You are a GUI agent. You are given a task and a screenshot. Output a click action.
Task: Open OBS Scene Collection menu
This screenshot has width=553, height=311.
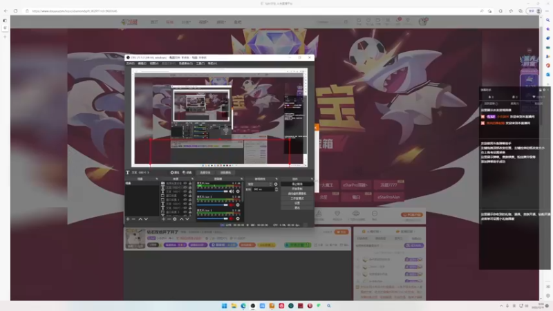coord(185,64)
